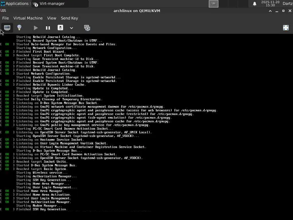Click 'Listening on Hostname Service Socket' line
Image resolution: width=293 pixels, height=220 pixels.
[42, 140]
